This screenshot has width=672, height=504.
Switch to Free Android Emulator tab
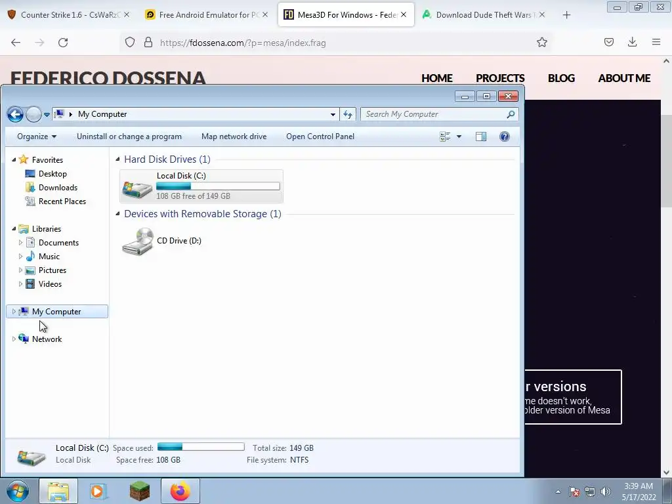[207, 14]
